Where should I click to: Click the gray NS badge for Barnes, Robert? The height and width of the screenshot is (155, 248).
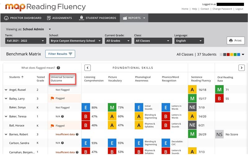coord(219,135)
